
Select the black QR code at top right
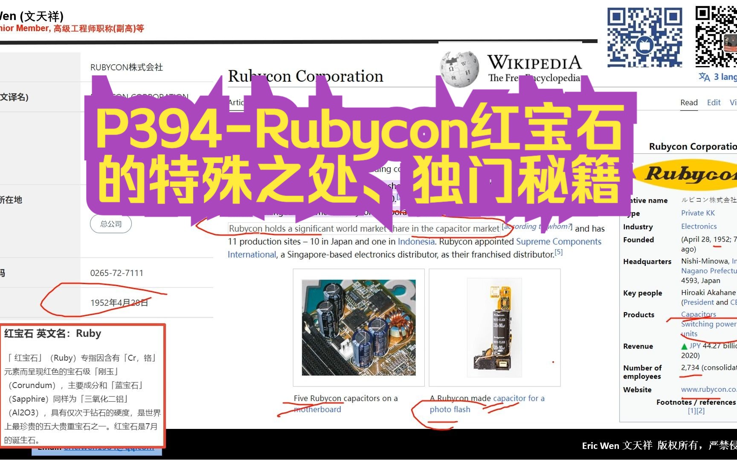point(716,37)
